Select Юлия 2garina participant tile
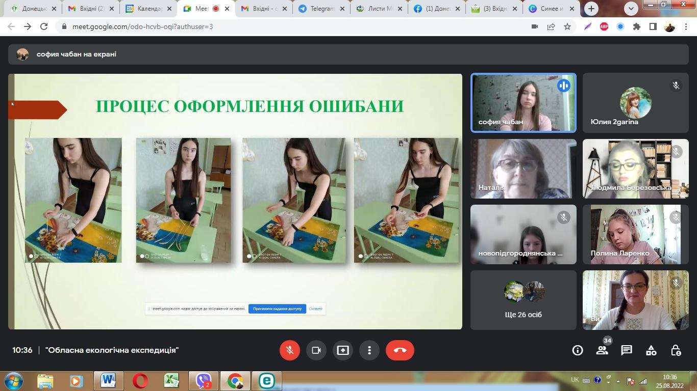The width and height of the screenshot is (697, 391). pos(635,103)
